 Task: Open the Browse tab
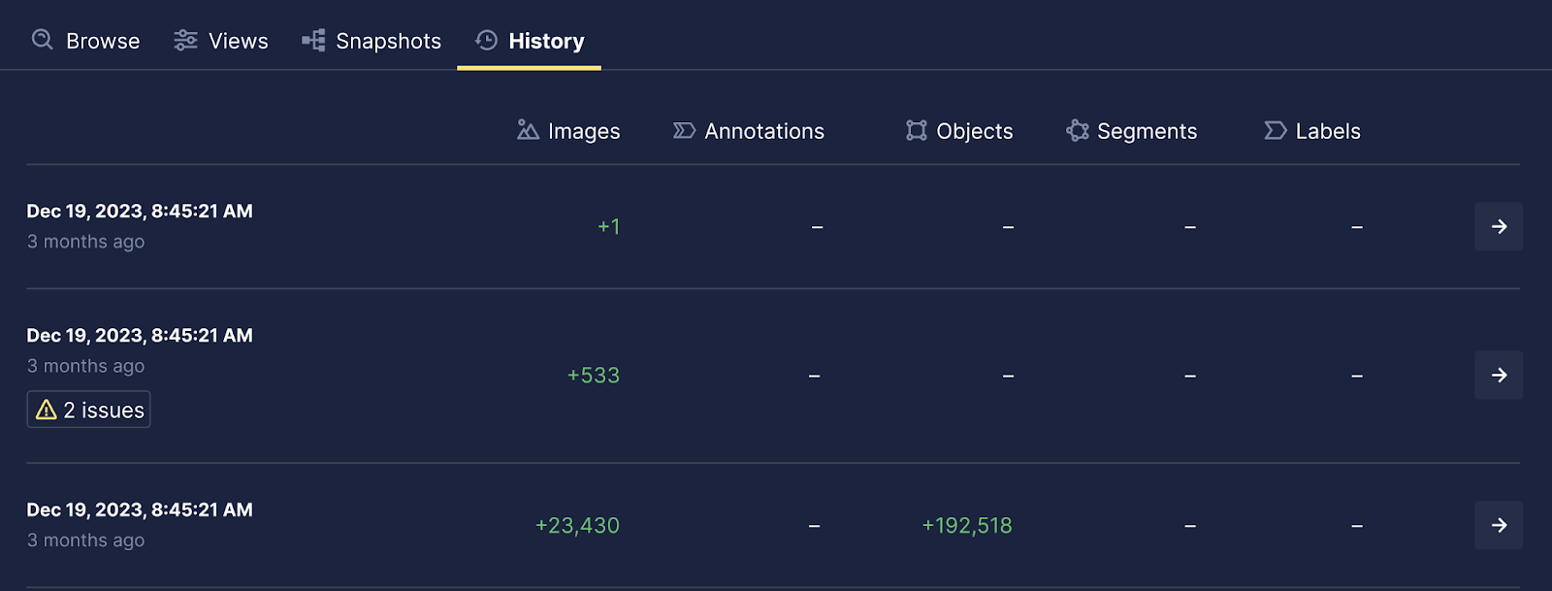point(102,41)
